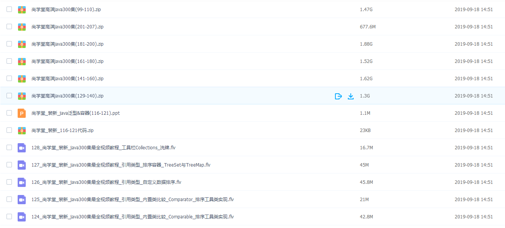Open the java泛型&容器(116-121).ppt file name
This screenshot has height=228, width=505.
tap(76, 113)
